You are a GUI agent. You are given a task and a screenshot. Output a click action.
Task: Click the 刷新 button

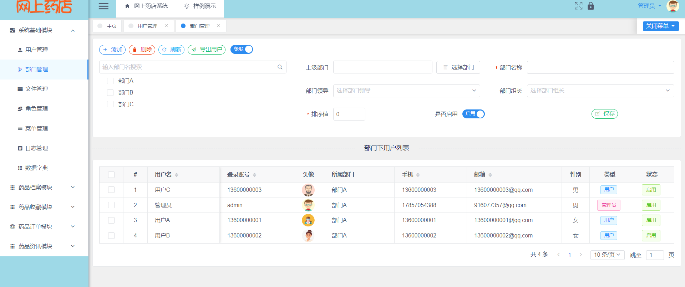coord(172,50)
